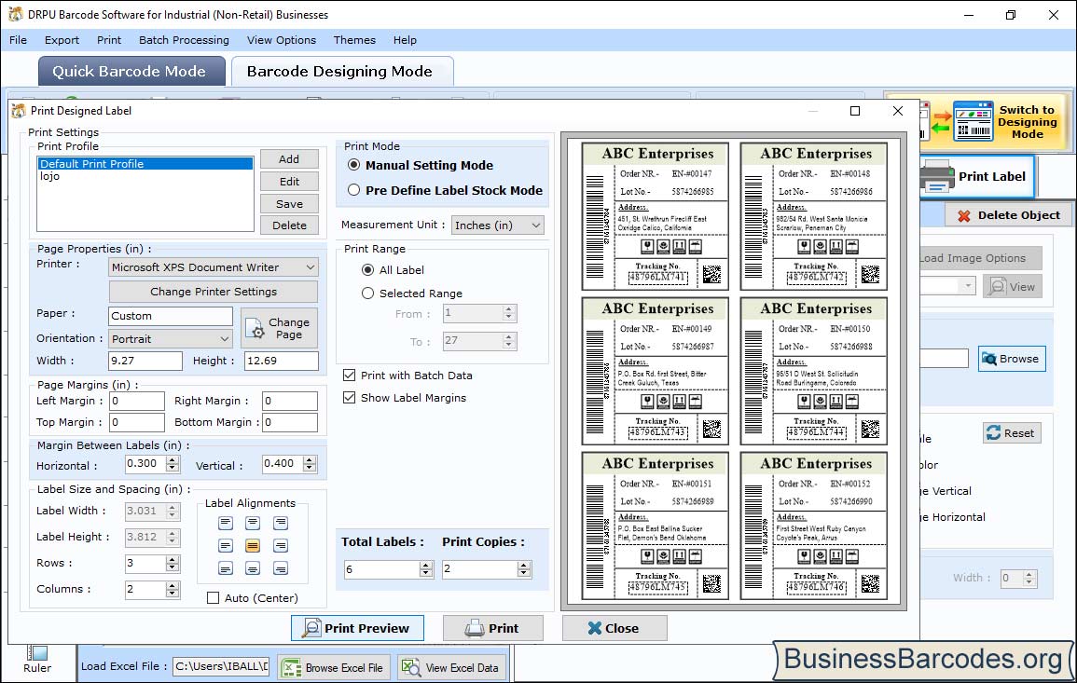This screenshot has width=1077, height=683.
Task: Click the Print Label printer icon
Action: [x=937, y=176]
